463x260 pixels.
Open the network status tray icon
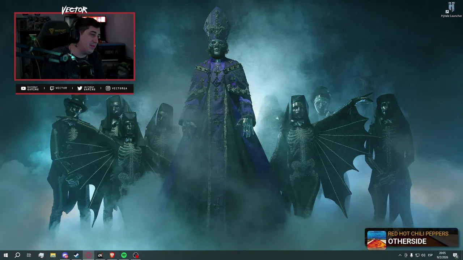pyautogui.click(x=417, y=255)
